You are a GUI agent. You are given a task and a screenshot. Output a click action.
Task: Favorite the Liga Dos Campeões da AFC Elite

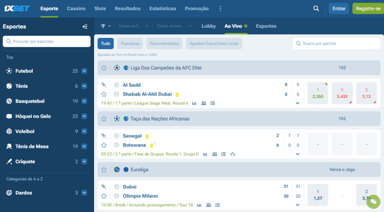104,68
